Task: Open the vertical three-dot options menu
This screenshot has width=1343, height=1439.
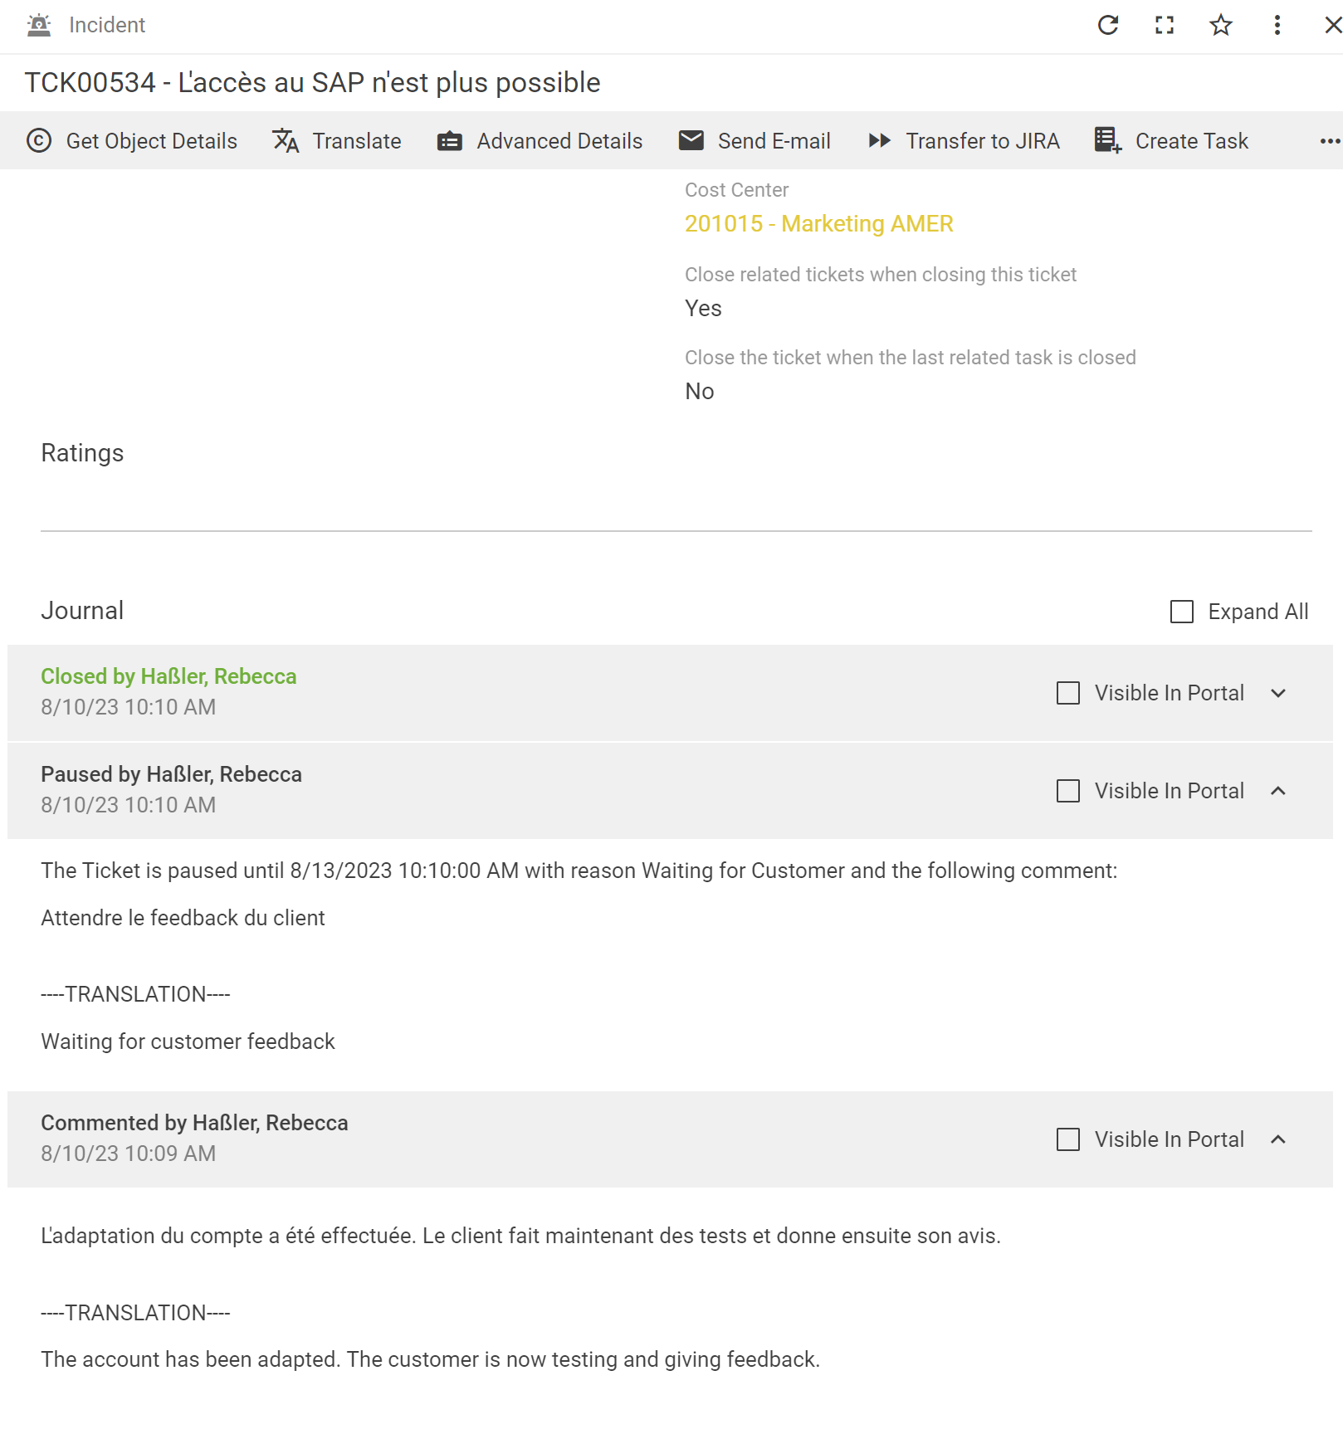Action: (1277, 25)
